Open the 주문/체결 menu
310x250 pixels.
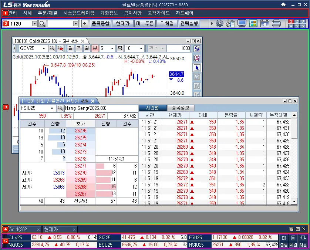[x=47, y=13]
